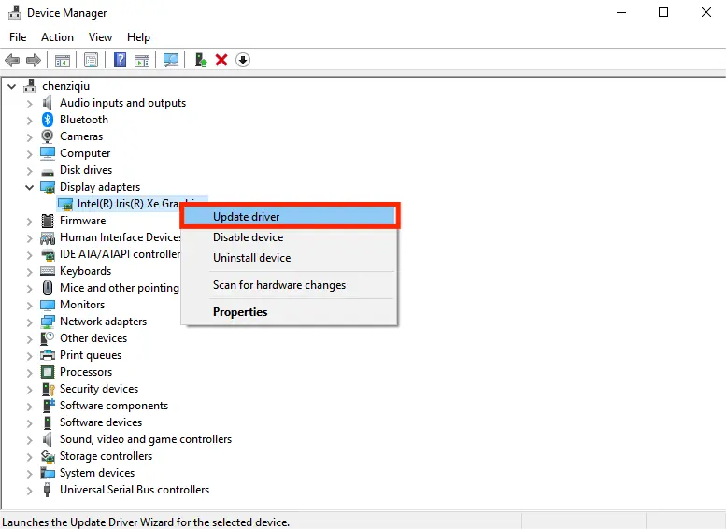Viewport: 726px width, 529px height.
Task: Collapse the Display adapters chevron
Action: point(30,188)
